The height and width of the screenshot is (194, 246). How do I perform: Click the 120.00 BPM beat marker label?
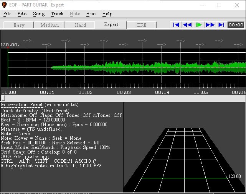point(10,45)
